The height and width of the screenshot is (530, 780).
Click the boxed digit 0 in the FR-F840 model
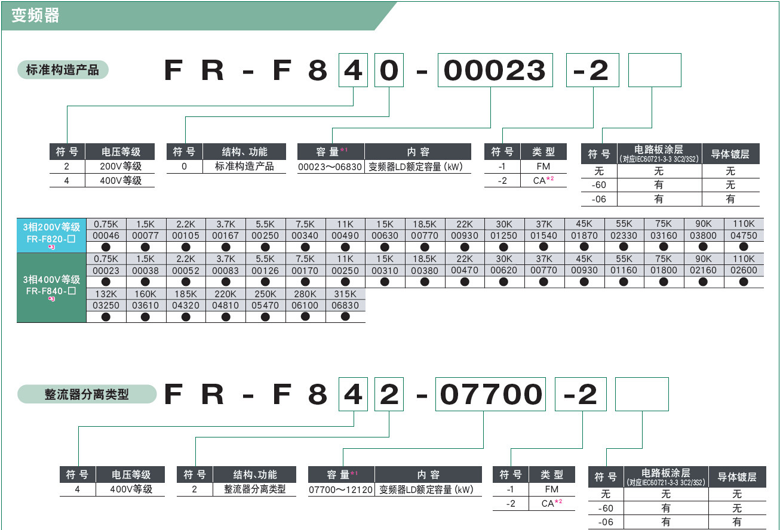pos(389,70)
